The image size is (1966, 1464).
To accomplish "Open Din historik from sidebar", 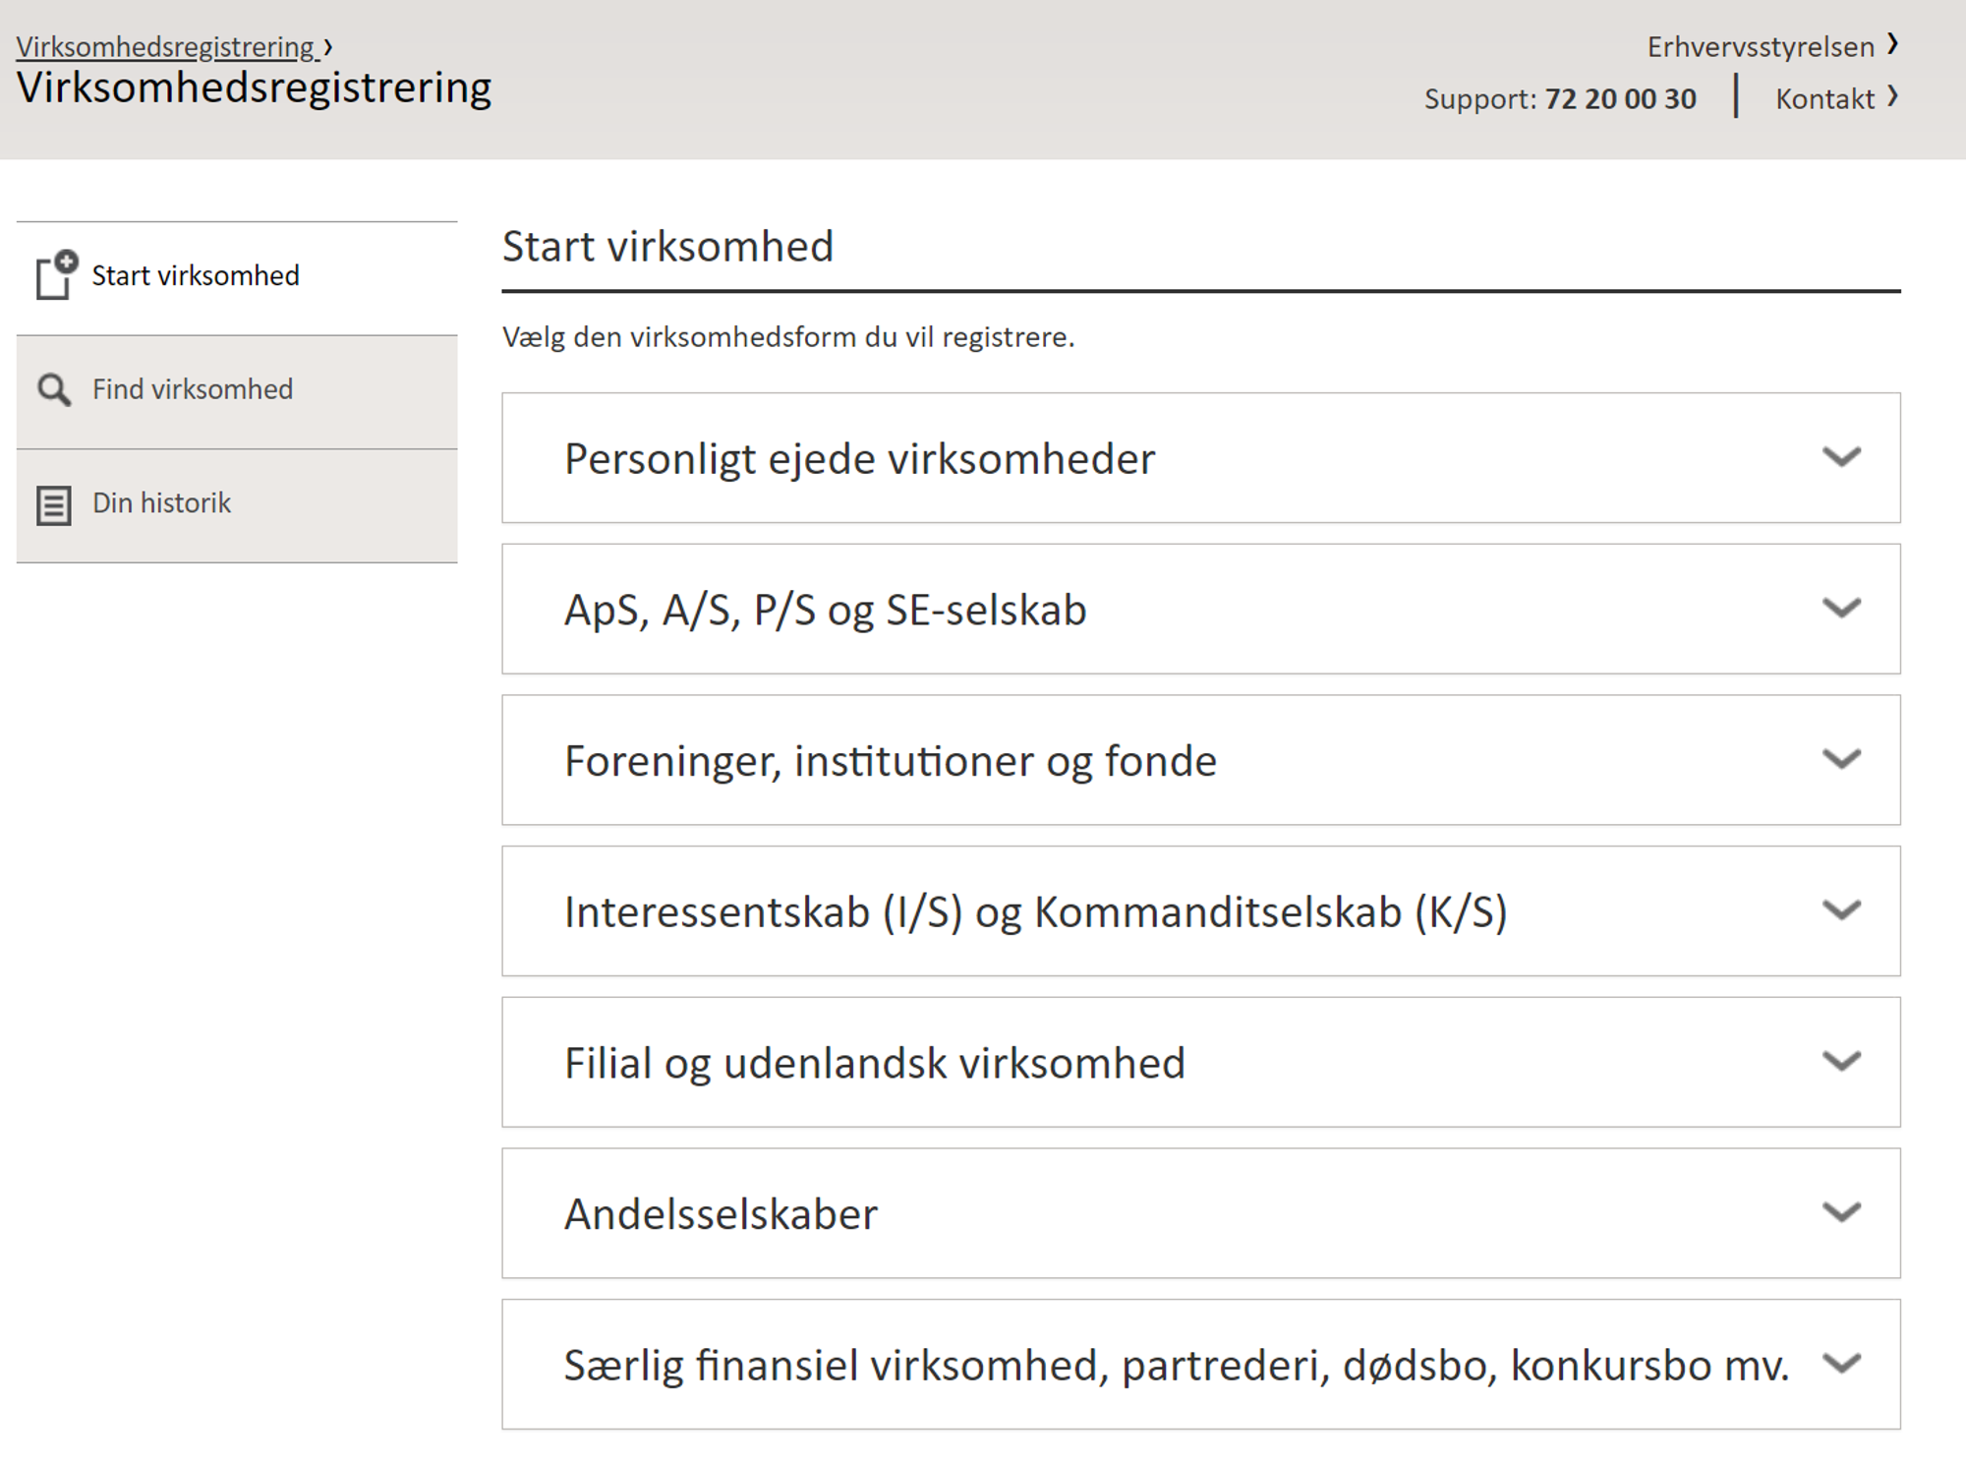I will pos(161,504).
